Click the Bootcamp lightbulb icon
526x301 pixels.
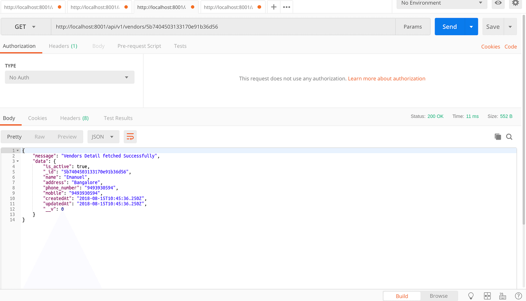471,296
